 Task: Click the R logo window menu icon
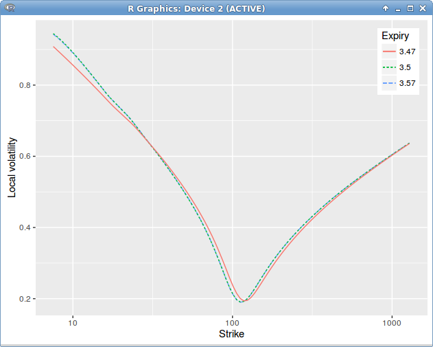coord(10,8)
